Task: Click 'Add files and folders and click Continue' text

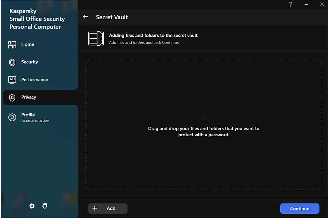Action: pyautogui.click(x=144, y=43)
